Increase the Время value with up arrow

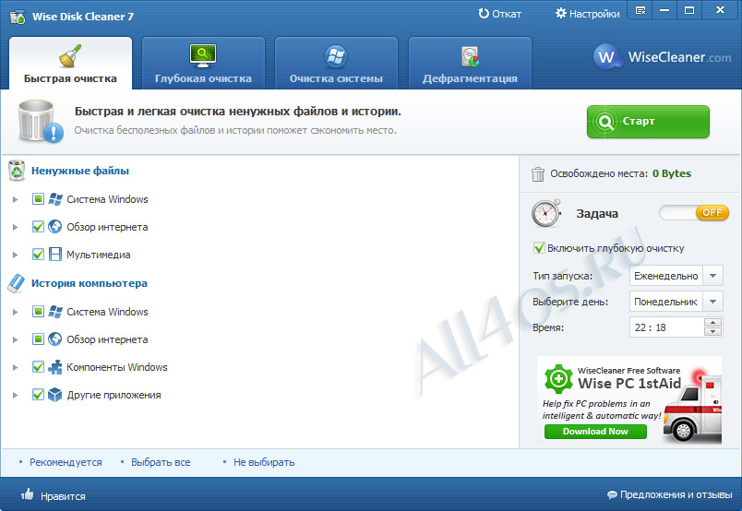(712, 323)
